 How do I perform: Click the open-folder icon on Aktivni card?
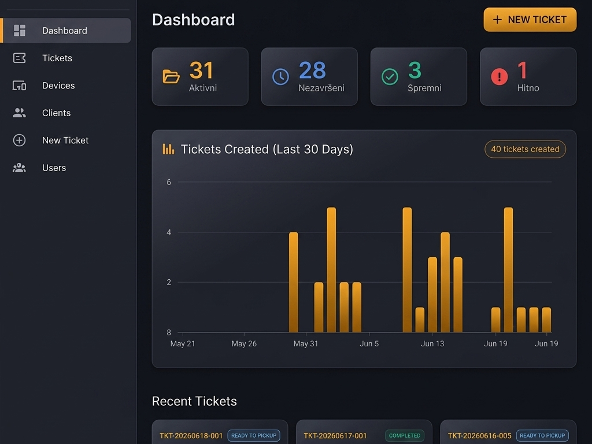pos(171,77)
